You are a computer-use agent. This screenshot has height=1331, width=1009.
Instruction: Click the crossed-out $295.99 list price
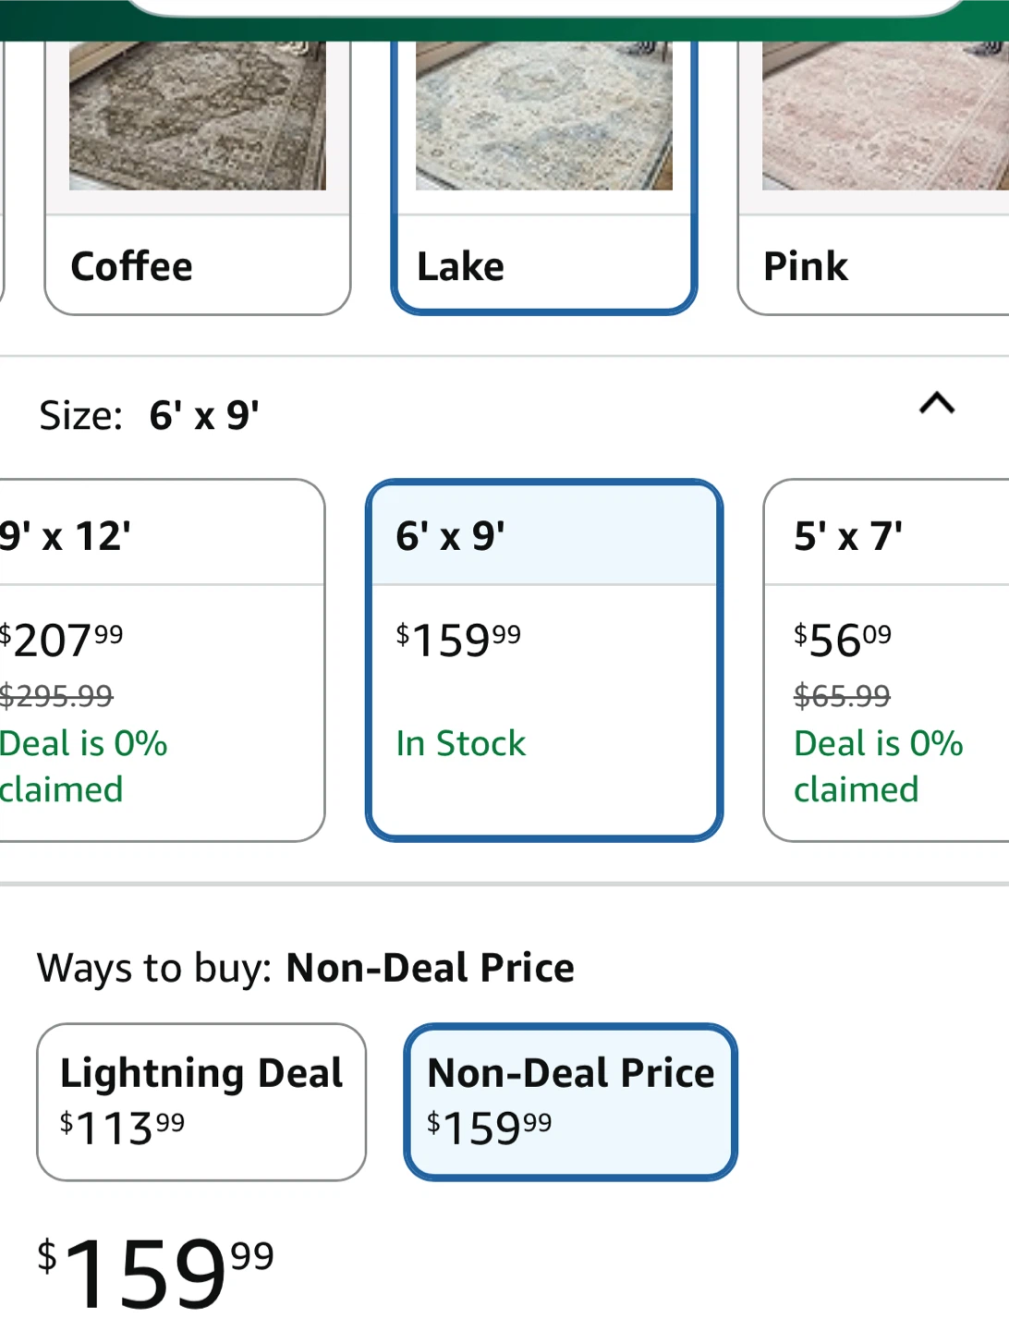[57, 695]
